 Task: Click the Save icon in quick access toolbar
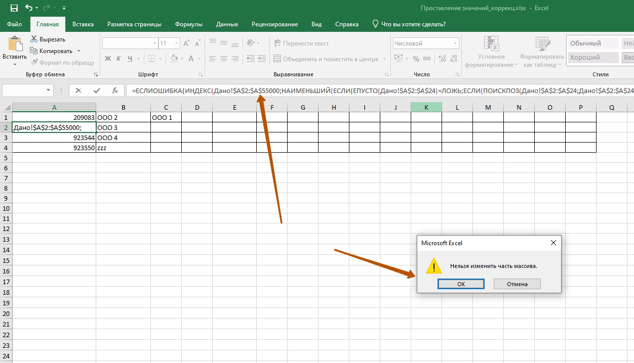14,8
